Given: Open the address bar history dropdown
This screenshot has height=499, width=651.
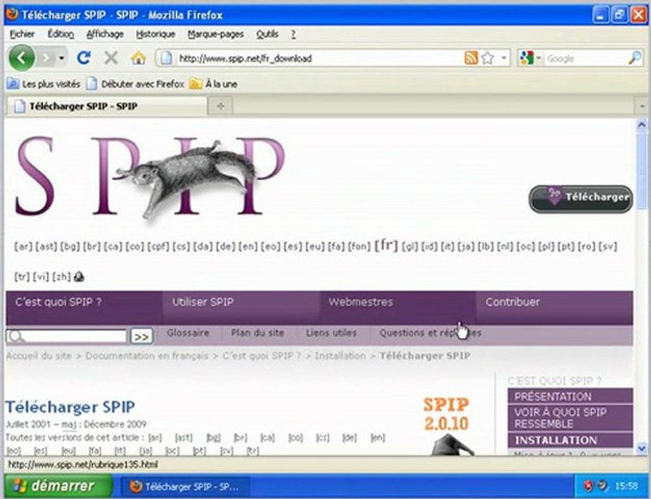Looking at the screenshot, I should click(503, 58).
